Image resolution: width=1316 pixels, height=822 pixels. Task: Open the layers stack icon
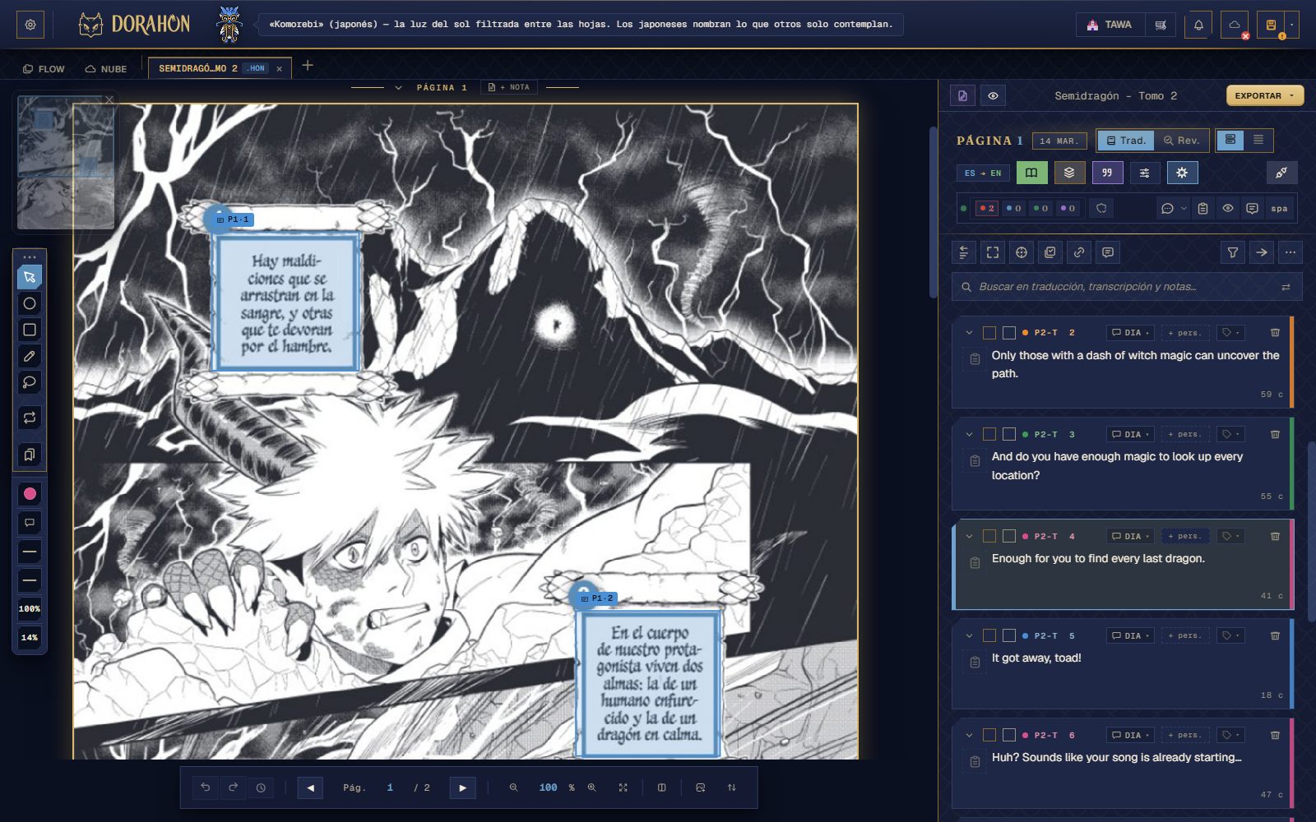tap(1069, 173)
